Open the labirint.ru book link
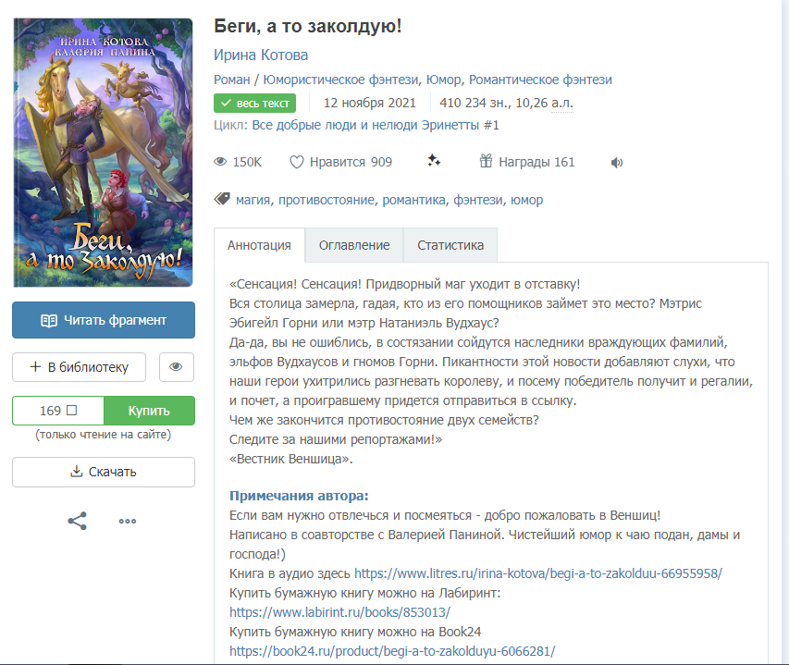 click(x=339, y=612)
